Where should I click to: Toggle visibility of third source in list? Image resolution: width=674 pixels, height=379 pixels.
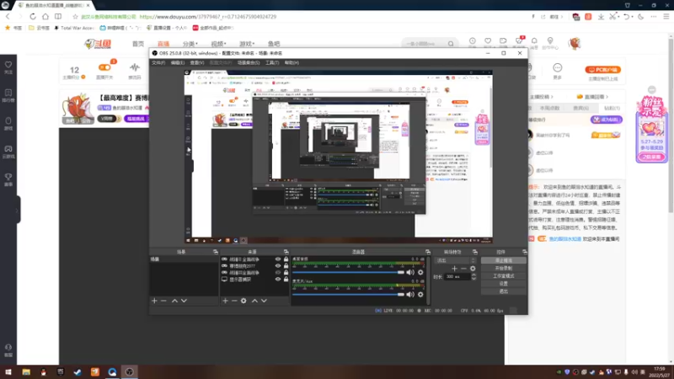click(278, 272)
